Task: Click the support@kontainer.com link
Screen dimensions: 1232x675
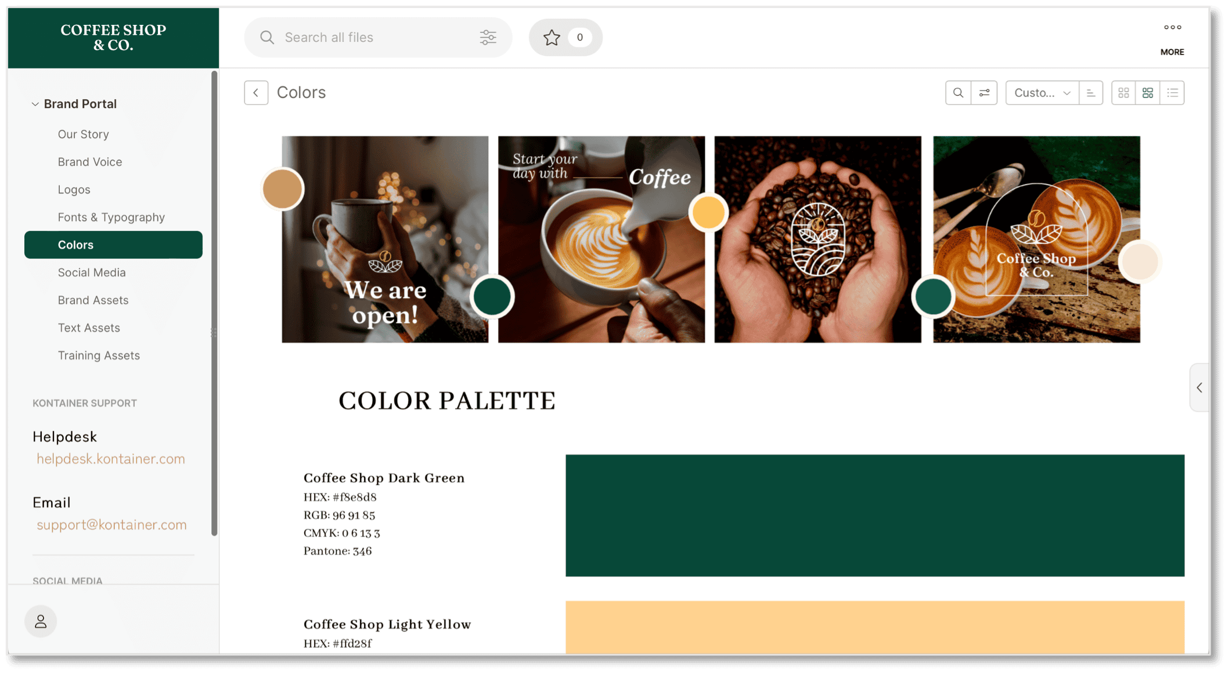Action: click(x=111, y=524)
